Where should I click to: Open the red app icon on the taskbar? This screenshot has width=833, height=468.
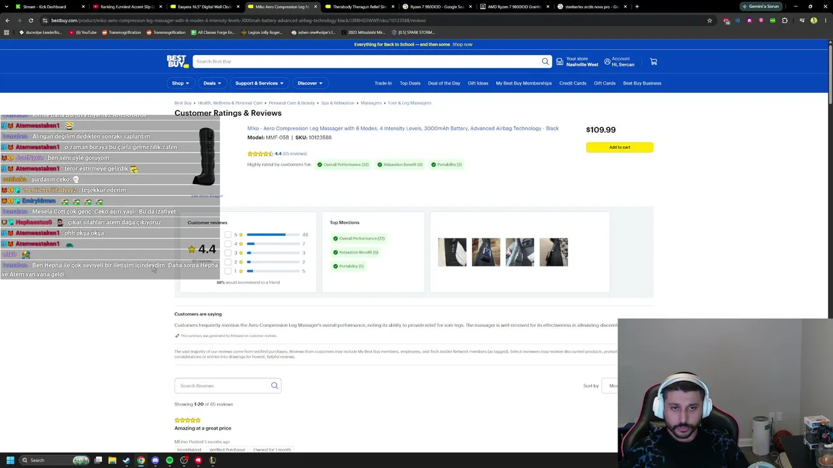click(198, 460)
